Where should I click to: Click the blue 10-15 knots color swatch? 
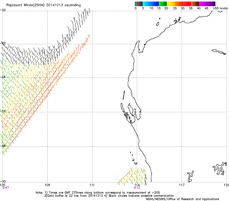(x=155, y=4)
